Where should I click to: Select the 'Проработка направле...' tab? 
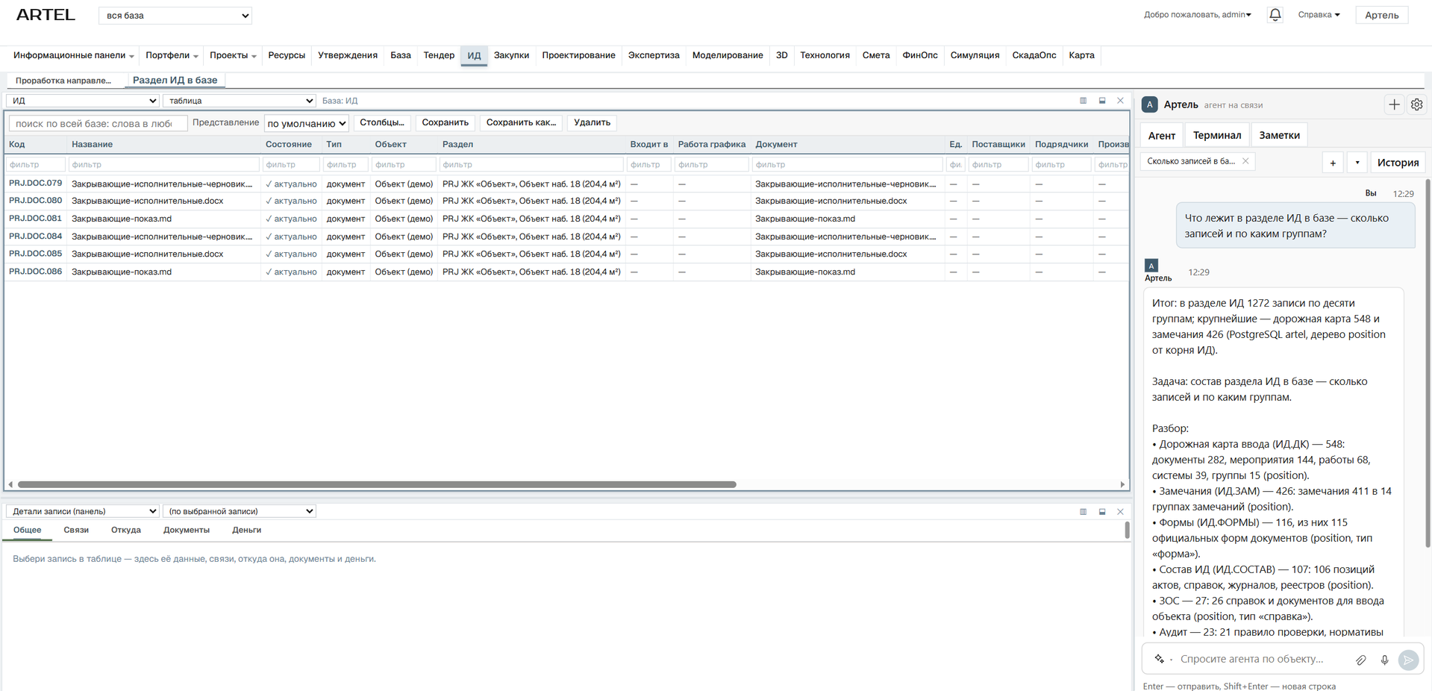(63, 81)
